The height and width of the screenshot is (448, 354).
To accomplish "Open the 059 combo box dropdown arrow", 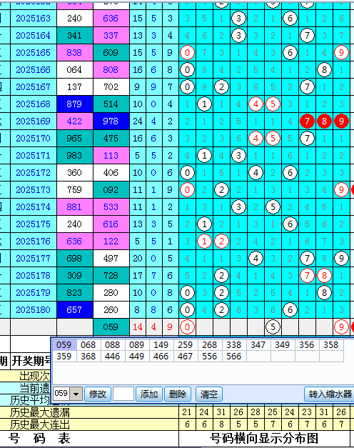I will tap(76, 394).
